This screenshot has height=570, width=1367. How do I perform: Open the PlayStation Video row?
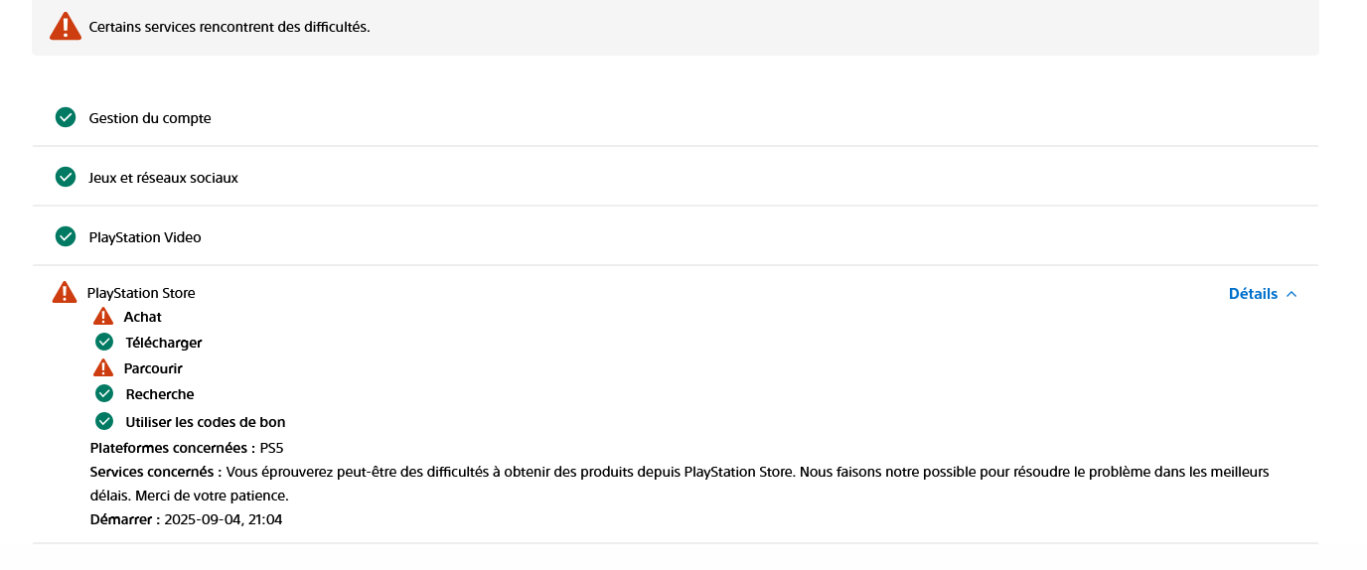[x=676, y=236]
